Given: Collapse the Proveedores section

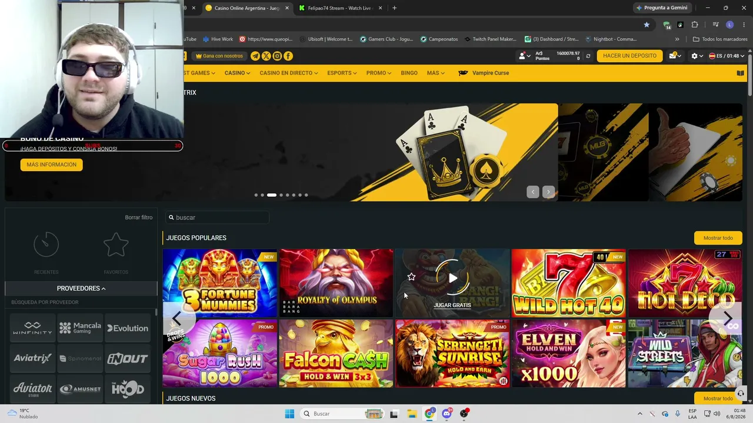Looking at the screenshot, I should click(x=81, y=288).
